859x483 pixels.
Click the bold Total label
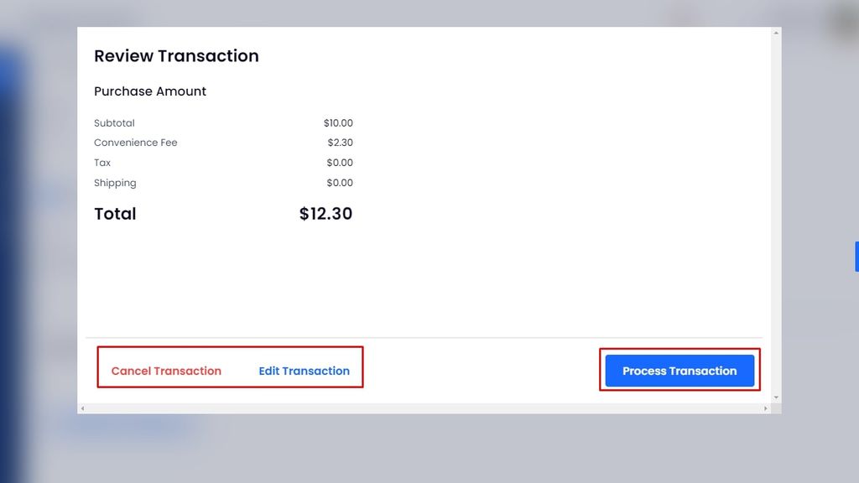click(115, 214)
